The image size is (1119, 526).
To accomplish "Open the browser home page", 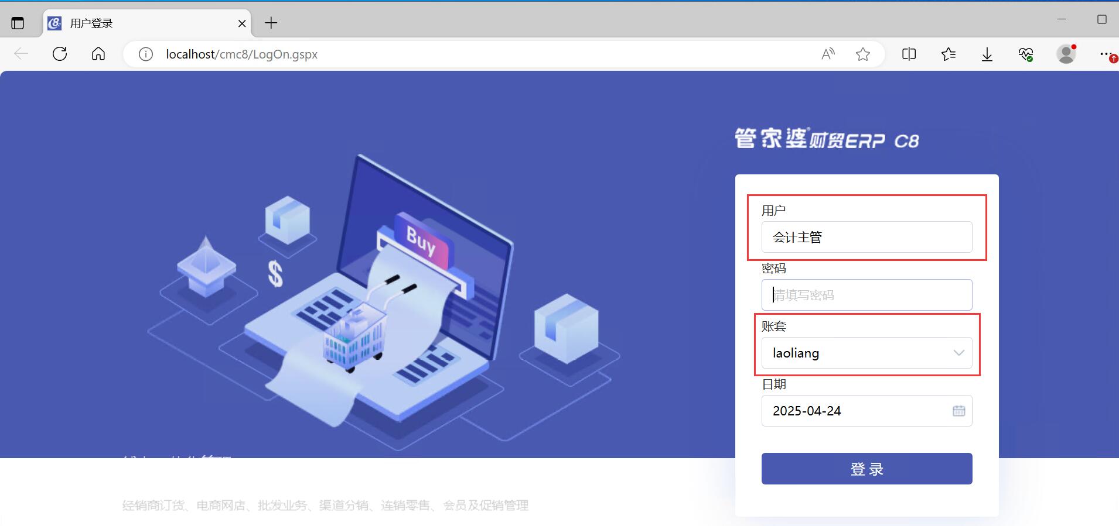I will pyautogui.click(x=98, y=54).
